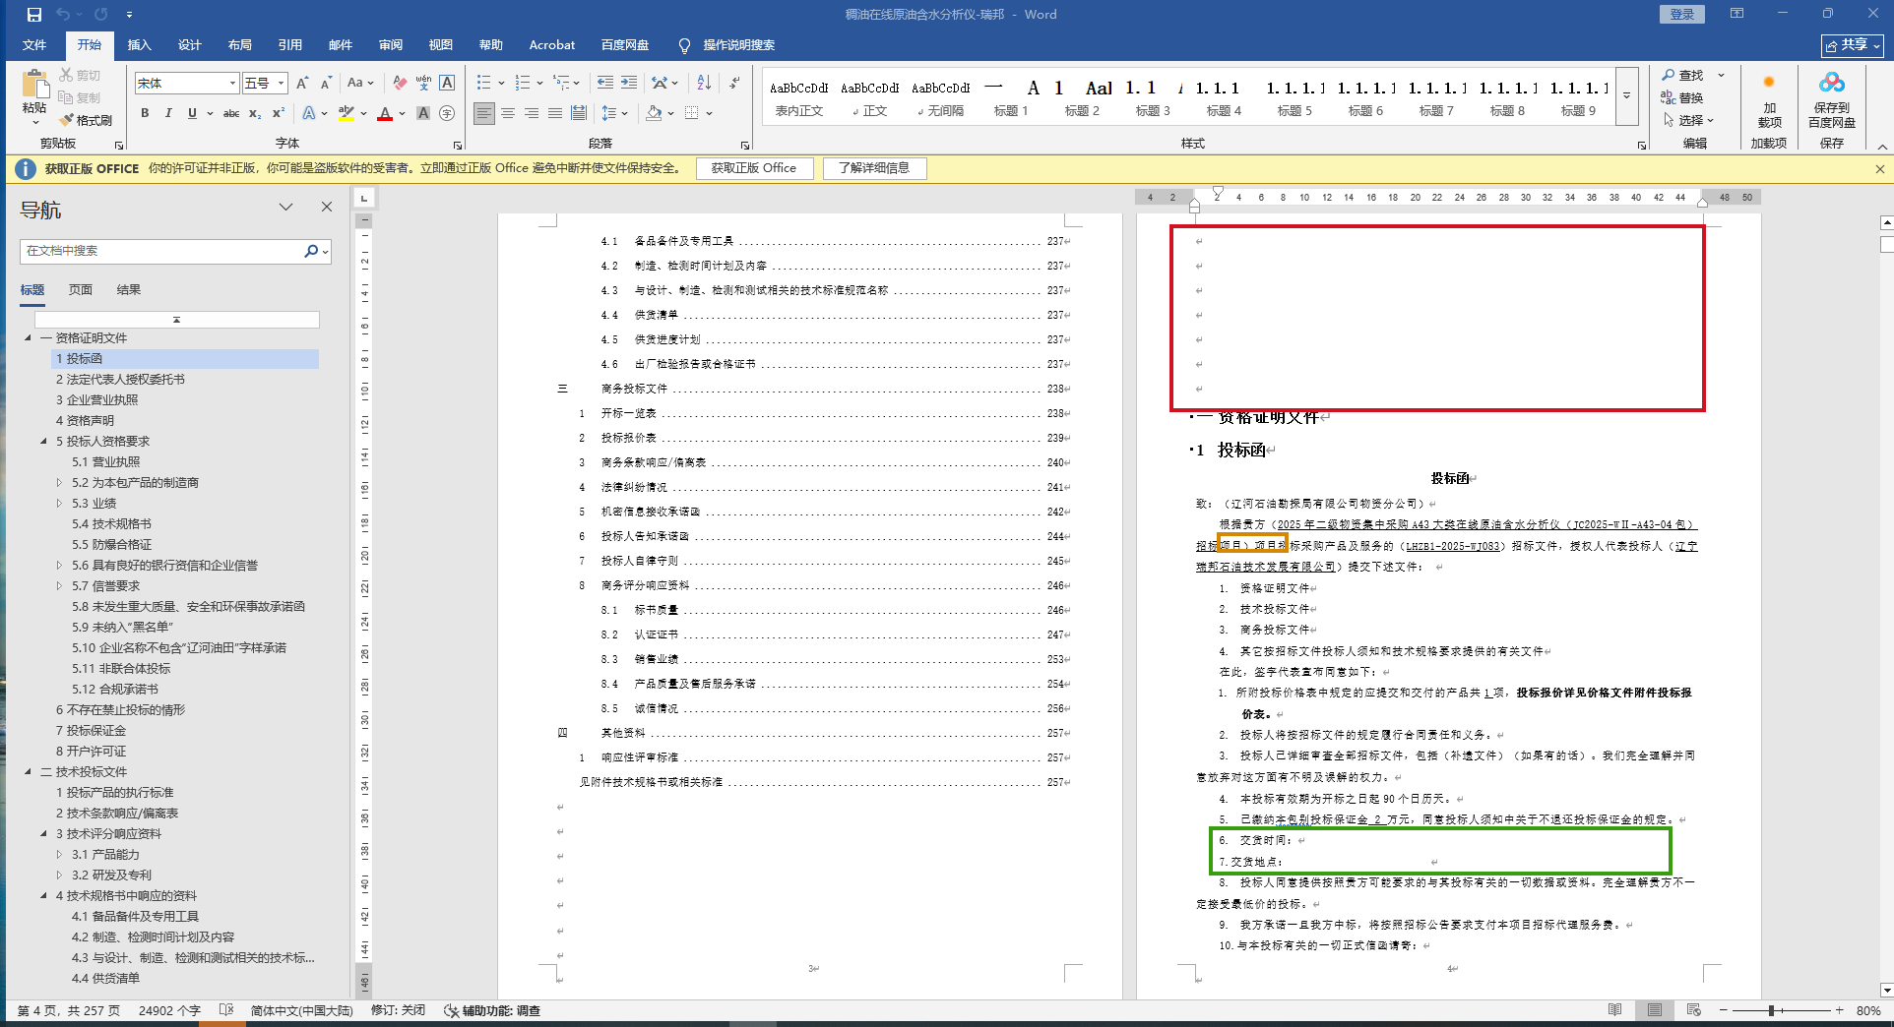Viewport: 1894px width, 1027px height.
Task: Expand the numbering list options arrow
Action: (539, 84)
